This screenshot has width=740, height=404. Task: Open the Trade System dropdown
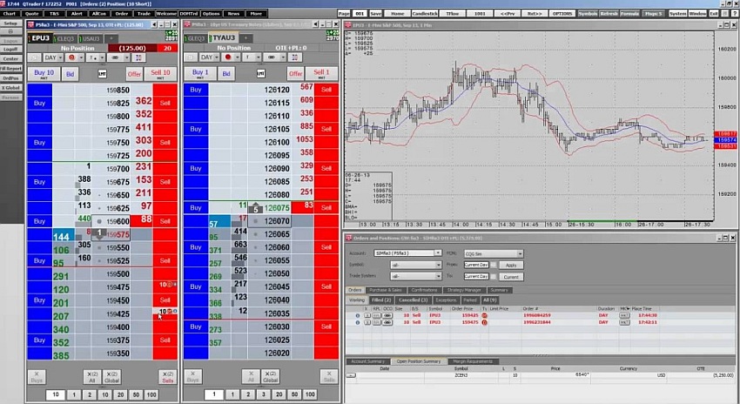(416, 277)
